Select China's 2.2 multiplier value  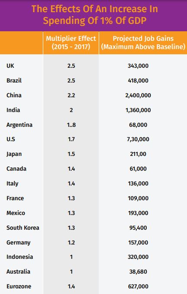point(71,95)
